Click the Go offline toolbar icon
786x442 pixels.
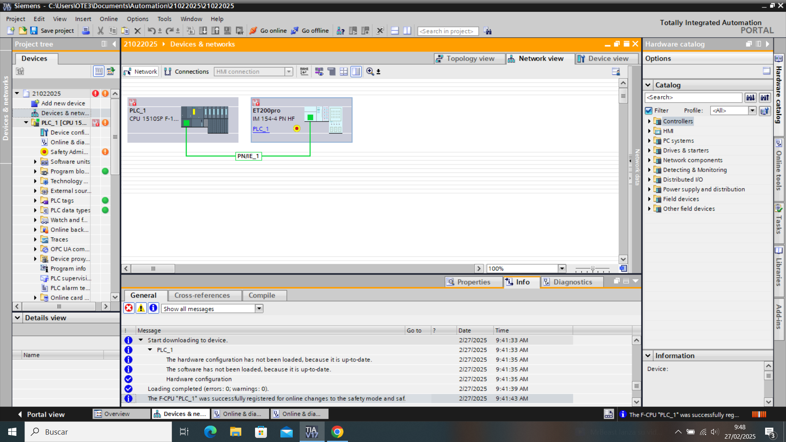coord(295,31)
